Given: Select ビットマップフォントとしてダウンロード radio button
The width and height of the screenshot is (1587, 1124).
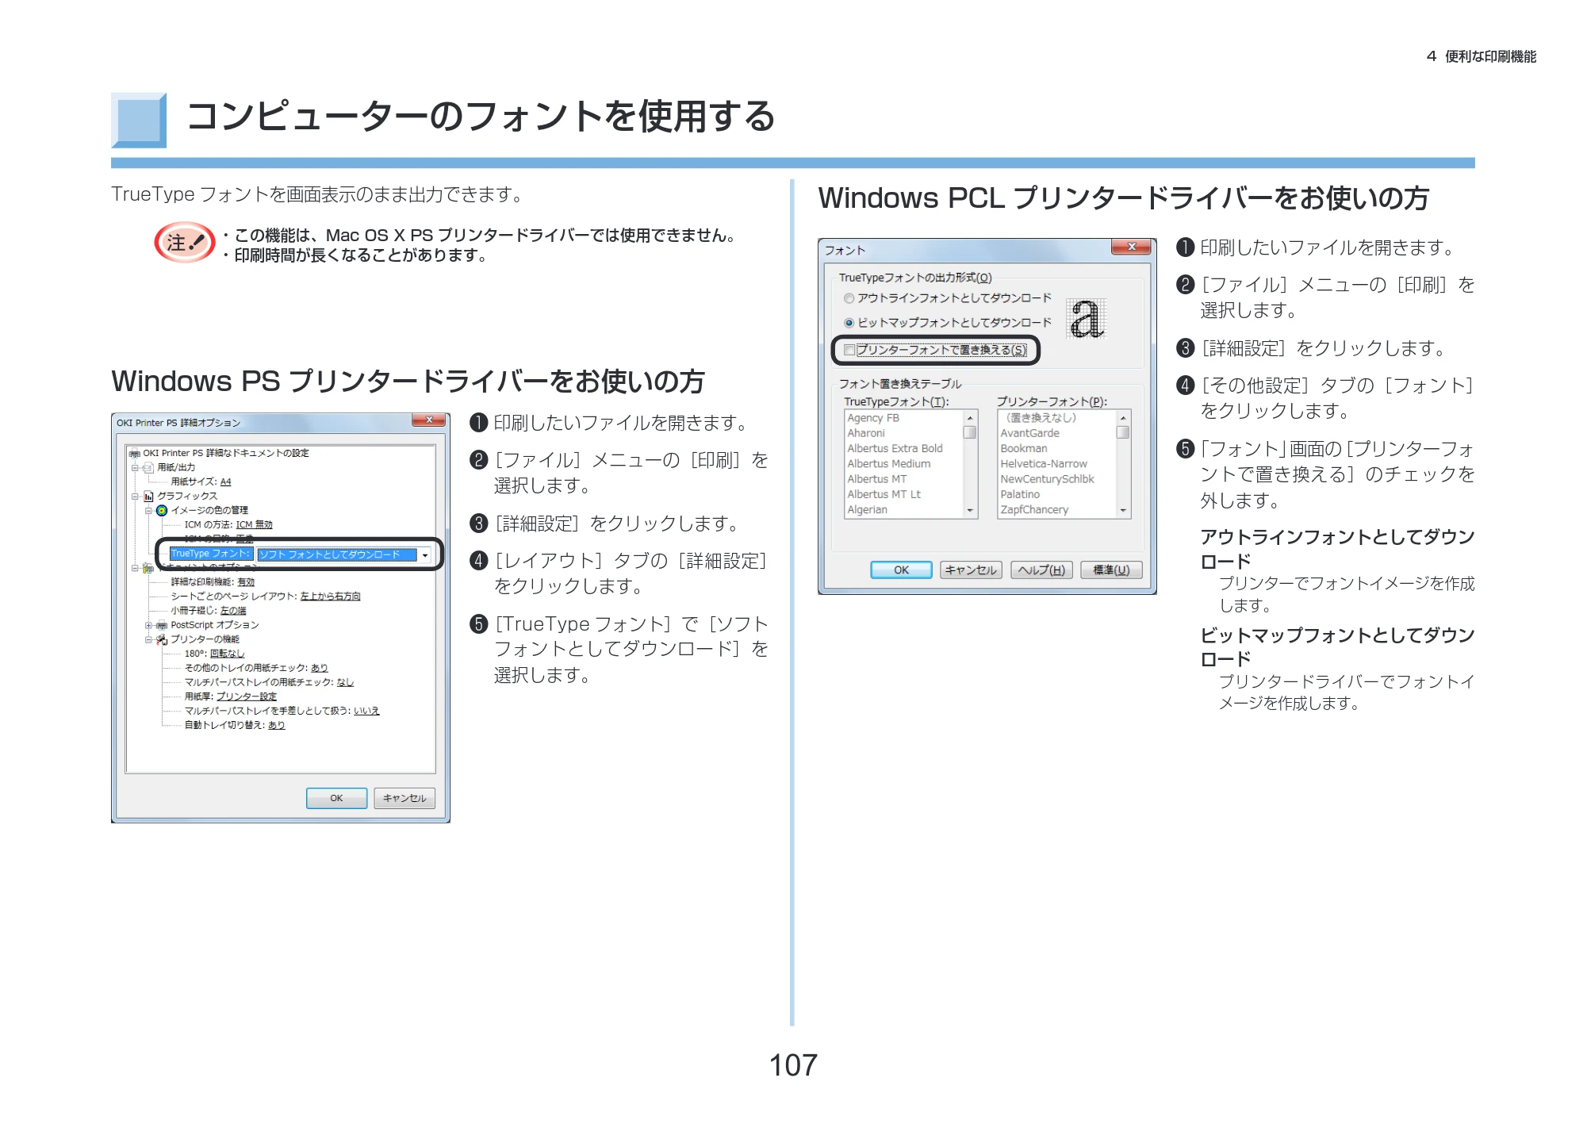Looking at the screenshot, I should pyautogui.click(x=849, y=323).
